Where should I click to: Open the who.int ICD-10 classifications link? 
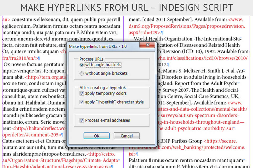[203, 58]
